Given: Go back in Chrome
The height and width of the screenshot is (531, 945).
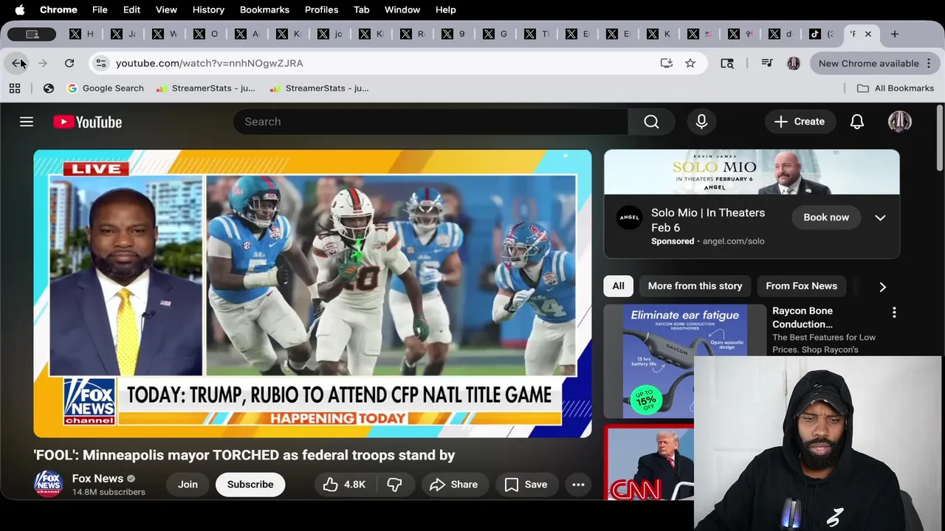Looking at the screenshot, I should click(17, 63).
